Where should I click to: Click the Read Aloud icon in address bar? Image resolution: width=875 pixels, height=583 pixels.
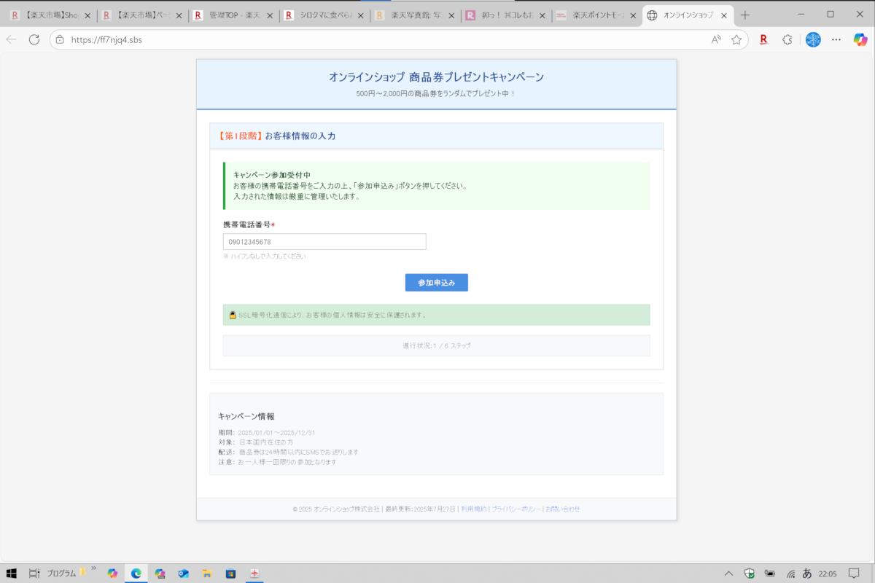(x=716, y=40)
